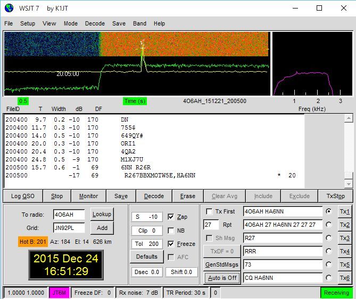Select the Tx5 radio button for 73

tap(328, 264)
